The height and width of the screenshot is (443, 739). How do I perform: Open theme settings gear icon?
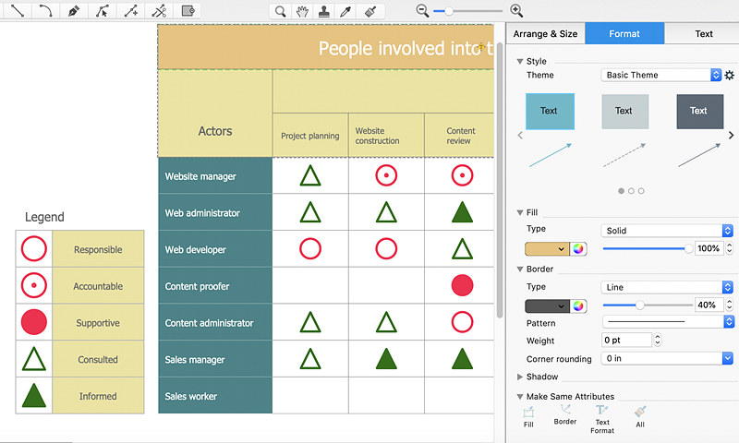pyautogui.click(x=729, y=75)
